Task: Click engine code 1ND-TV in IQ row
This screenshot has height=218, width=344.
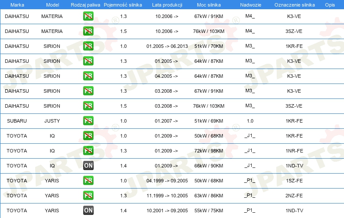Action: (x=294, y=166)
